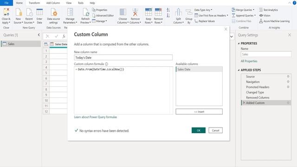The image size is (297, 167).
Task: Click the Remove Columns icon
Action: coord(135,13)
